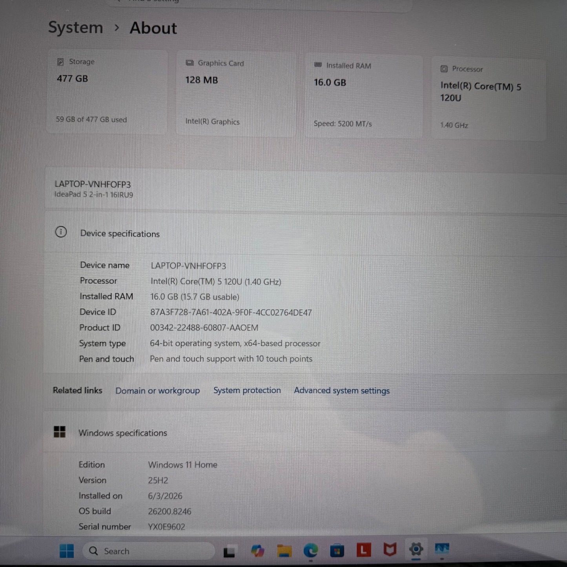
Task: Open the System protection link
Action: coord(247,390)
